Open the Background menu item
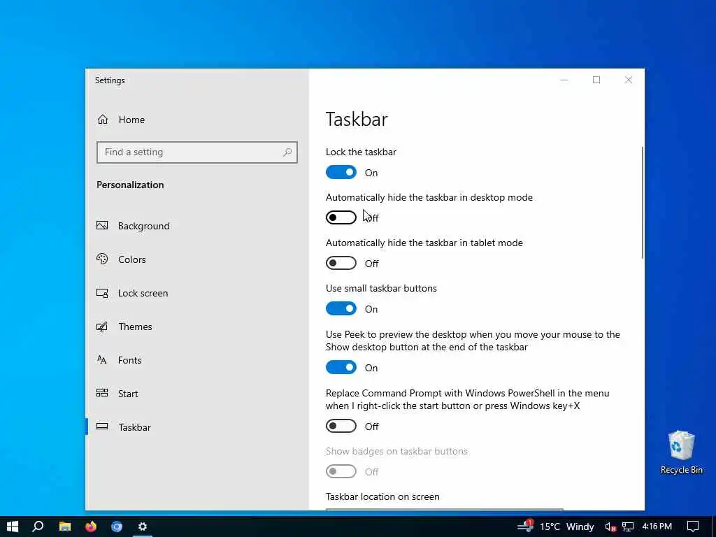 (x=143, y=226)
